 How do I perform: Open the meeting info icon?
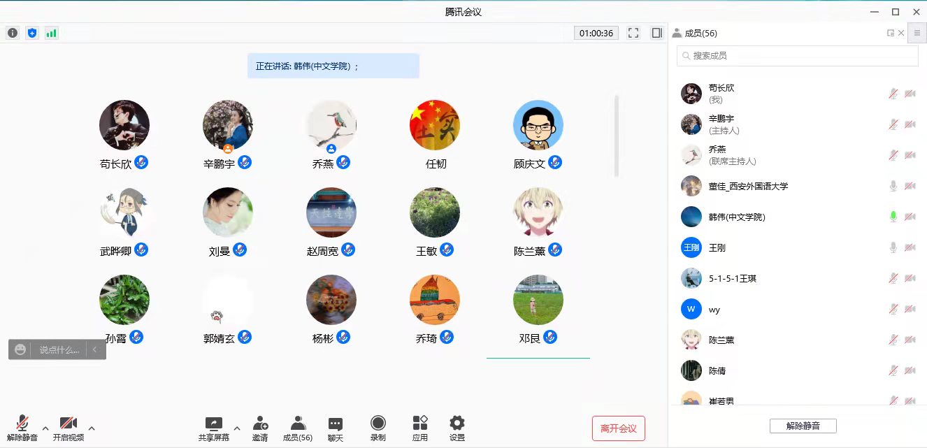tap(13, 33)
